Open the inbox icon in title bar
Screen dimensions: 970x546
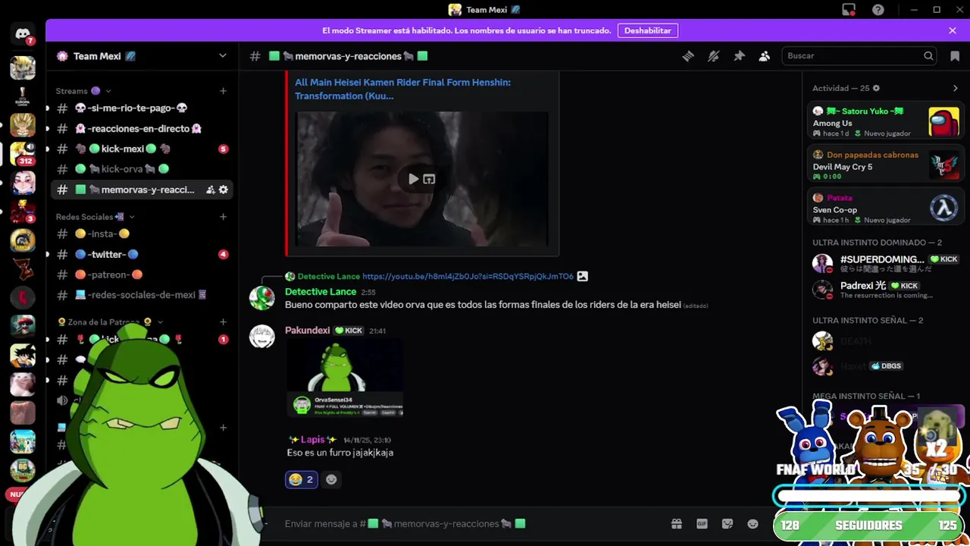click(x=849, y=10)
